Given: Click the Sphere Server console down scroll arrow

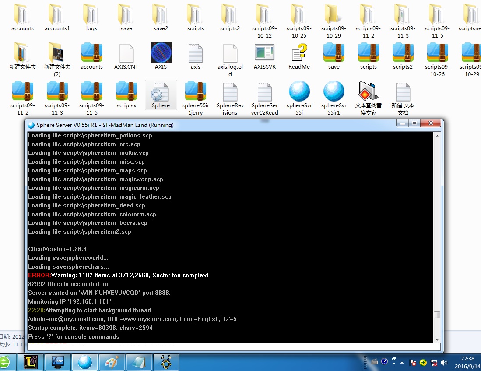Looking at the screenshot, I should 437,340.
